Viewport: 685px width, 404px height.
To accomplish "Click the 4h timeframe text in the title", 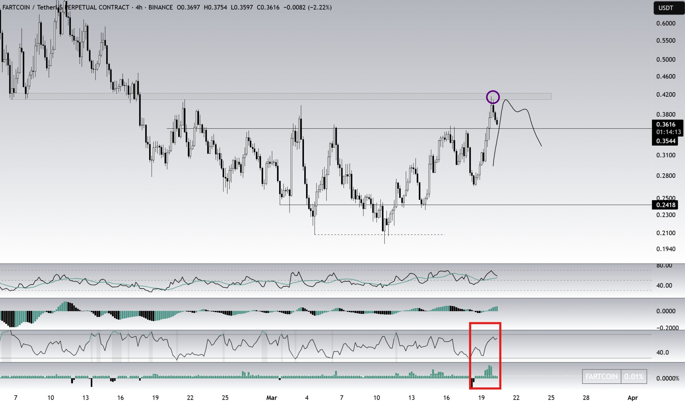I will point(139,7).
